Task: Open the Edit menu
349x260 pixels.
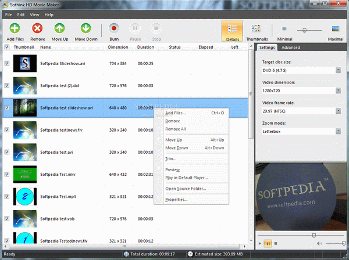Action: 21,15
